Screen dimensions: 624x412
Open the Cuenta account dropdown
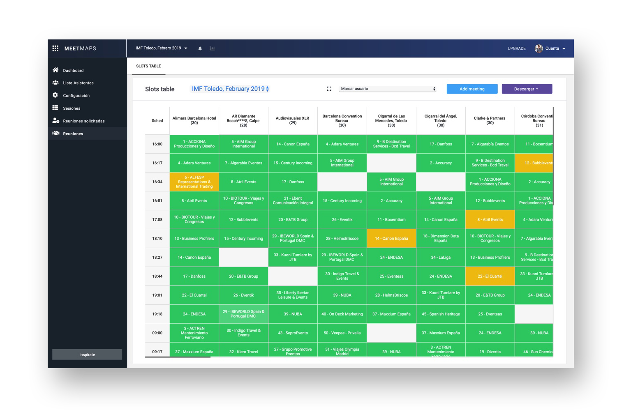coord(555,48)
